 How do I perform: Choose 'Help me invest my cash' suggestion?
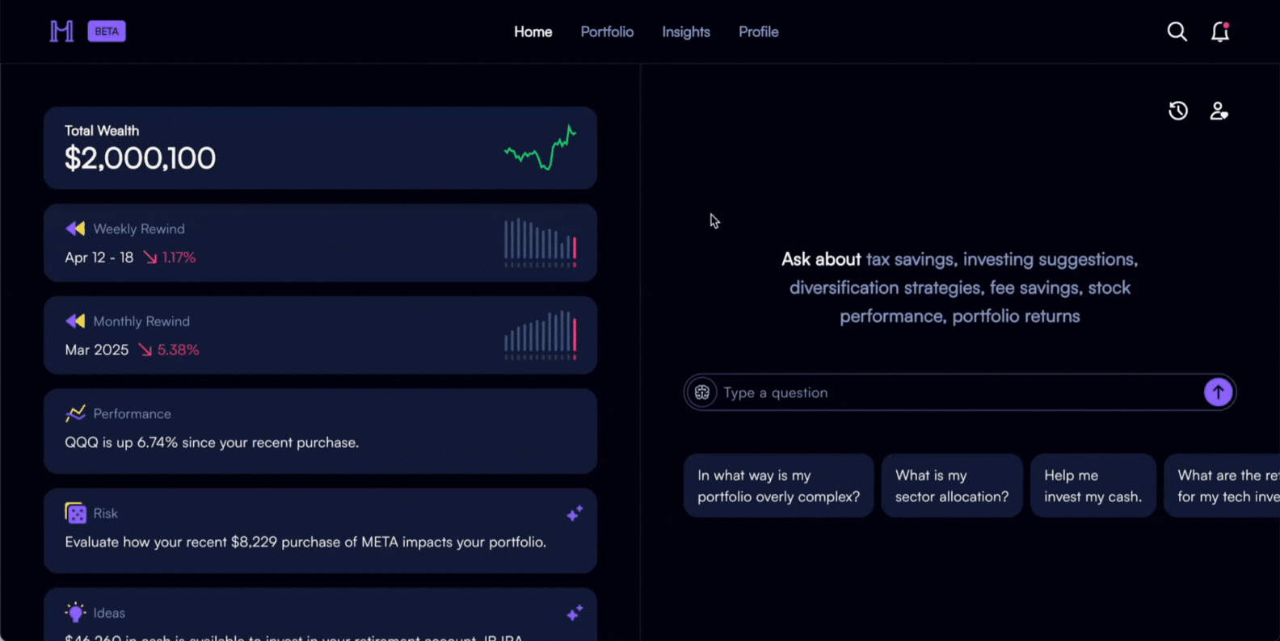(x=1093, y=486)
